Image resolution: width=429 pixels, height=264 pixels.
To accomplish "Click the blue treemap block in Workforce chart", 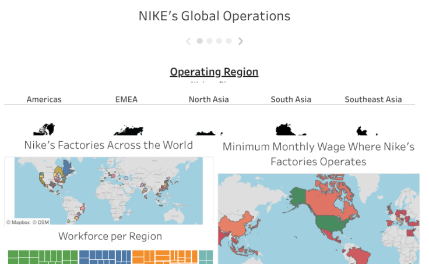I will 104,256.
